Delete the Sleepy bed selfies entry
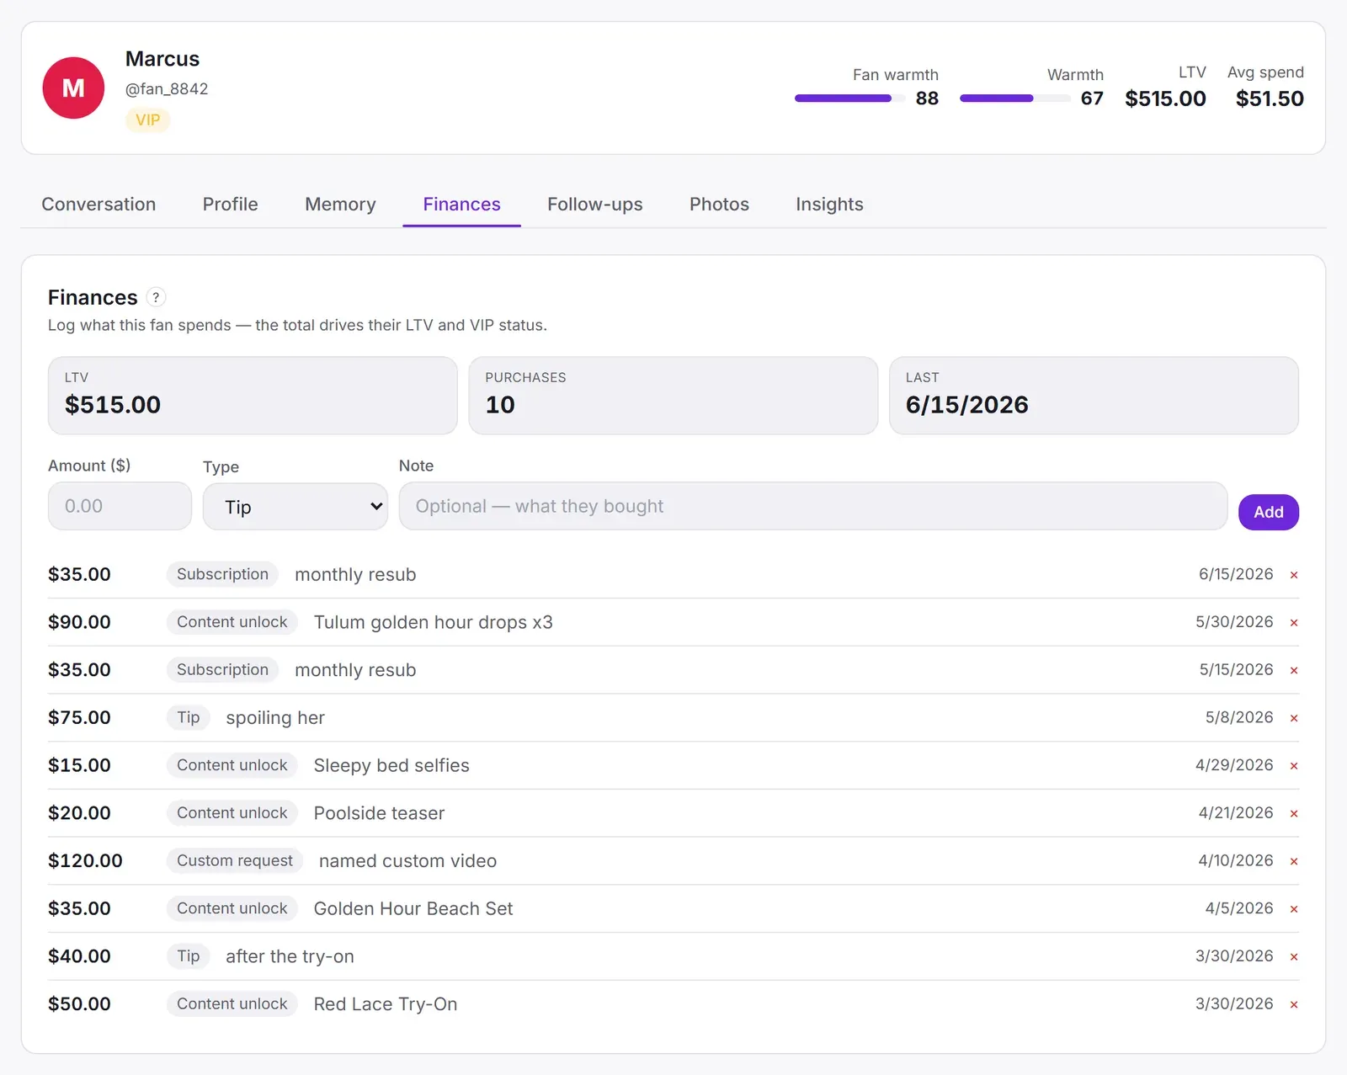The image size is (1347, 1075). tap(1294, 766)
